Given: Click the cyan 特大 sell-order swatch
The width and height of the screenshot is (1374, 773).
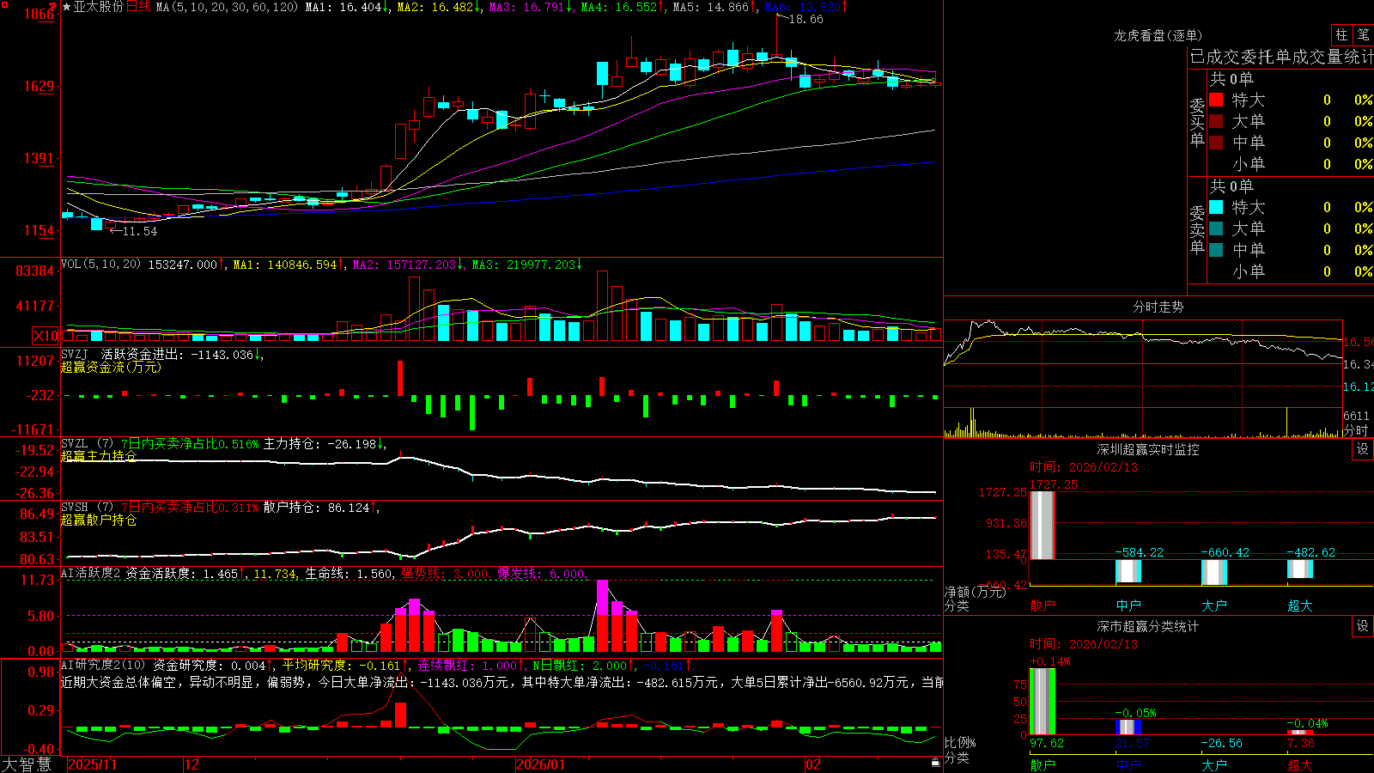Looking at the screenshot, I should [1216, 207].
